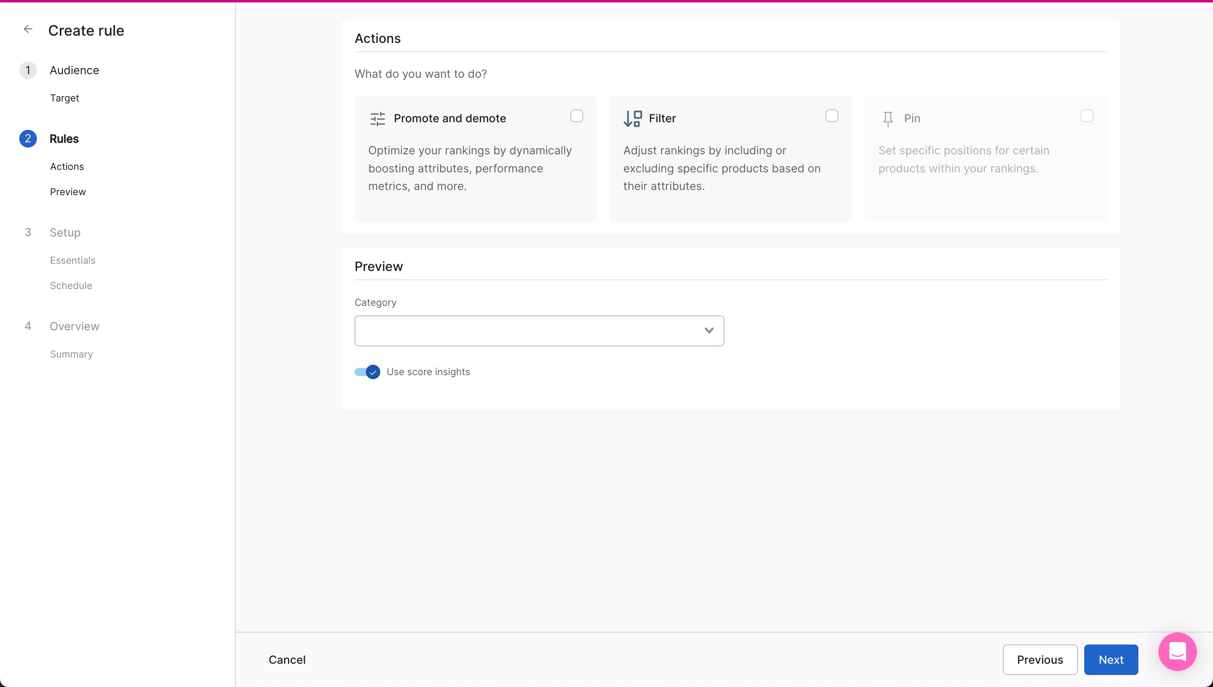
Task: Click the back arrow next to Create rule
Action: coord(28,29)
